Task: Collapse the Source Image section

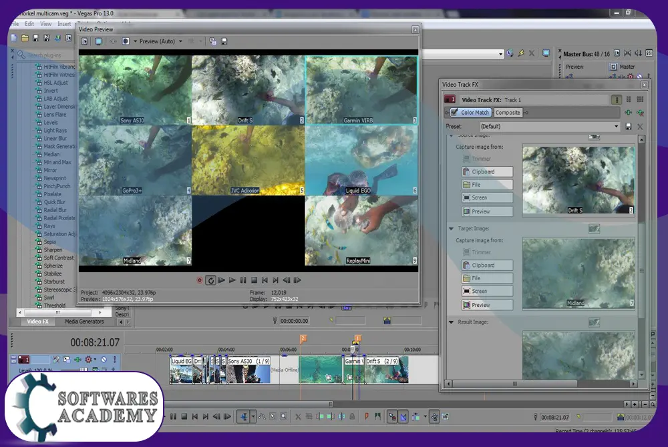Action: (451, 135)
